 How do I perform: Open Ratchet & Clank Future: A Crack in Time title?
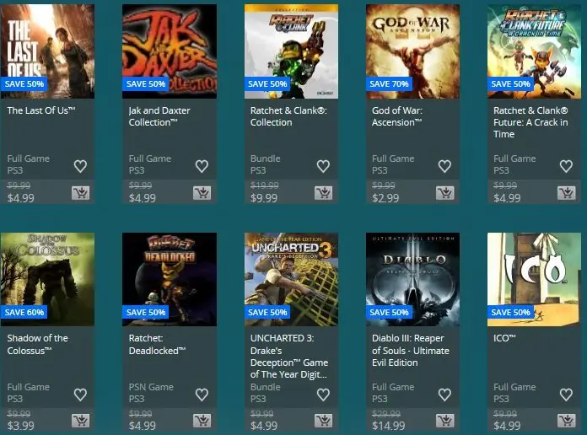[x=530, y=122]
